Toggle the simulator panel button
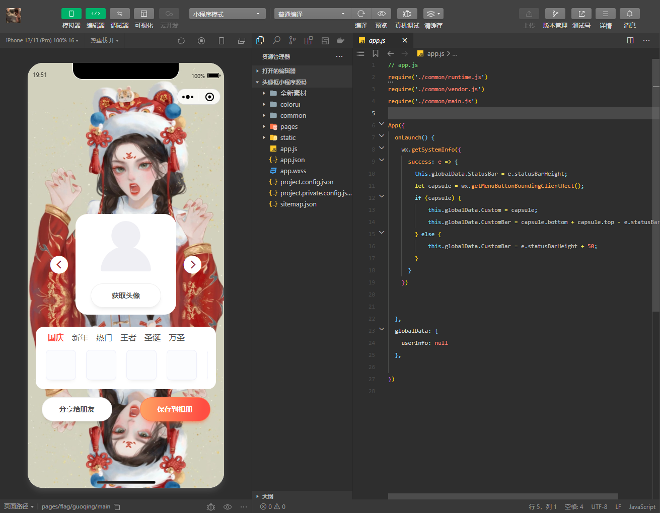The width and height of the screenshot is (660, 513). [x=71, y=14]
